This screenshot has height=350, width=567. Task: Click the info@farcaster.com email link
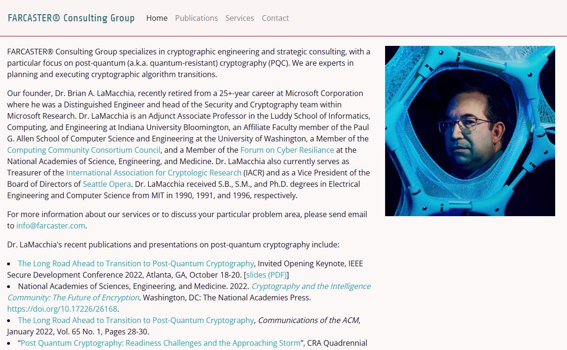click(51, 226)
